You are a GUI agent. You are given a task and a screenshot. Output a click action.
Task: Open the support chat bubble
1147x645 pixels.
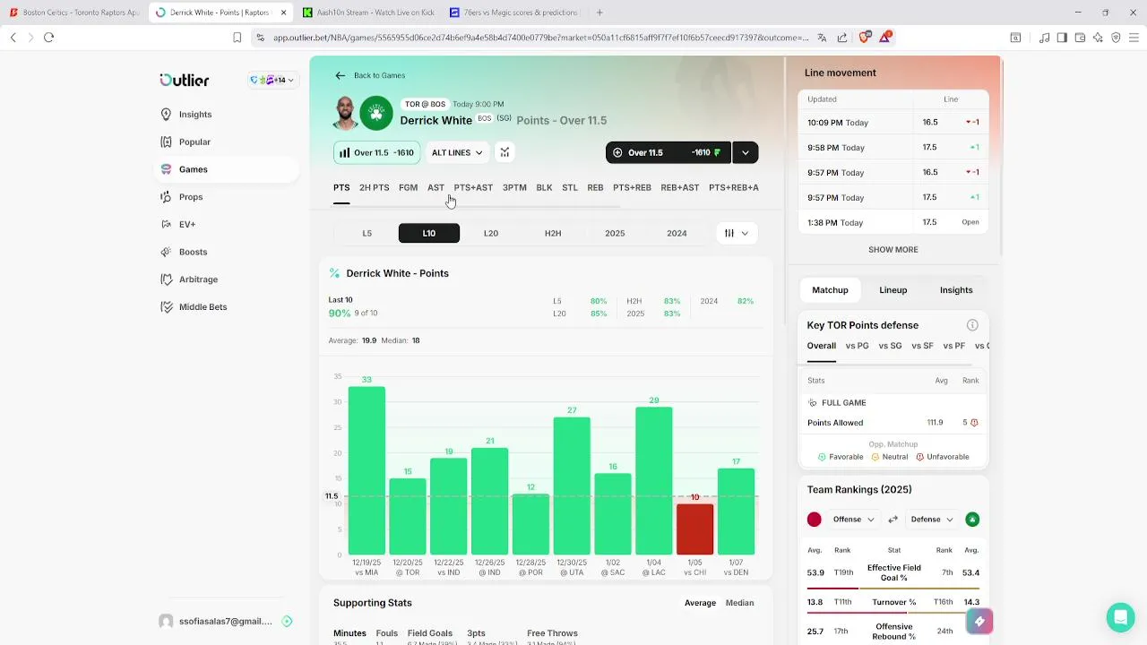(1120, 617)
